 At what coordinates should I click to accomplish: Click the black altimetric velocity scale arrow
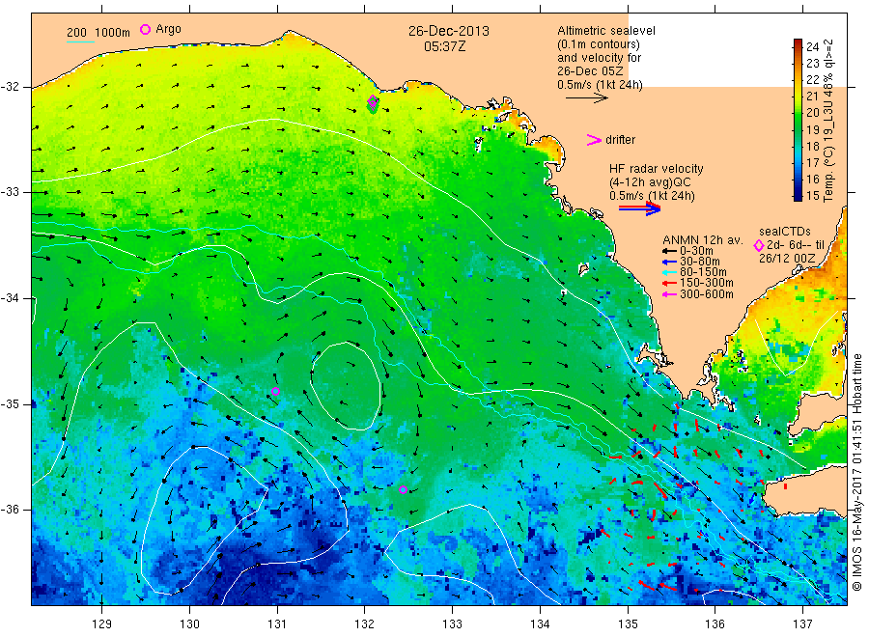point(586,98)
